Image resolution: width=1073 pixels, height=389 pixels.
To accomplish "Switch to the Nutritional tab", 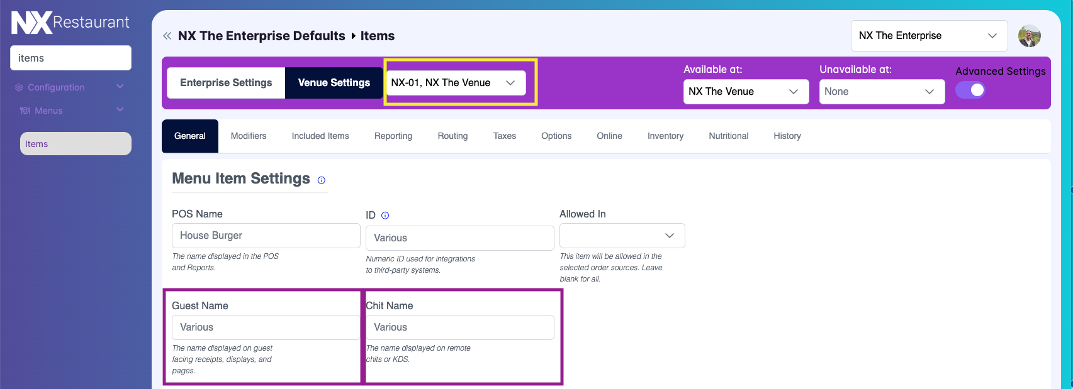I will tap(729, 136).
